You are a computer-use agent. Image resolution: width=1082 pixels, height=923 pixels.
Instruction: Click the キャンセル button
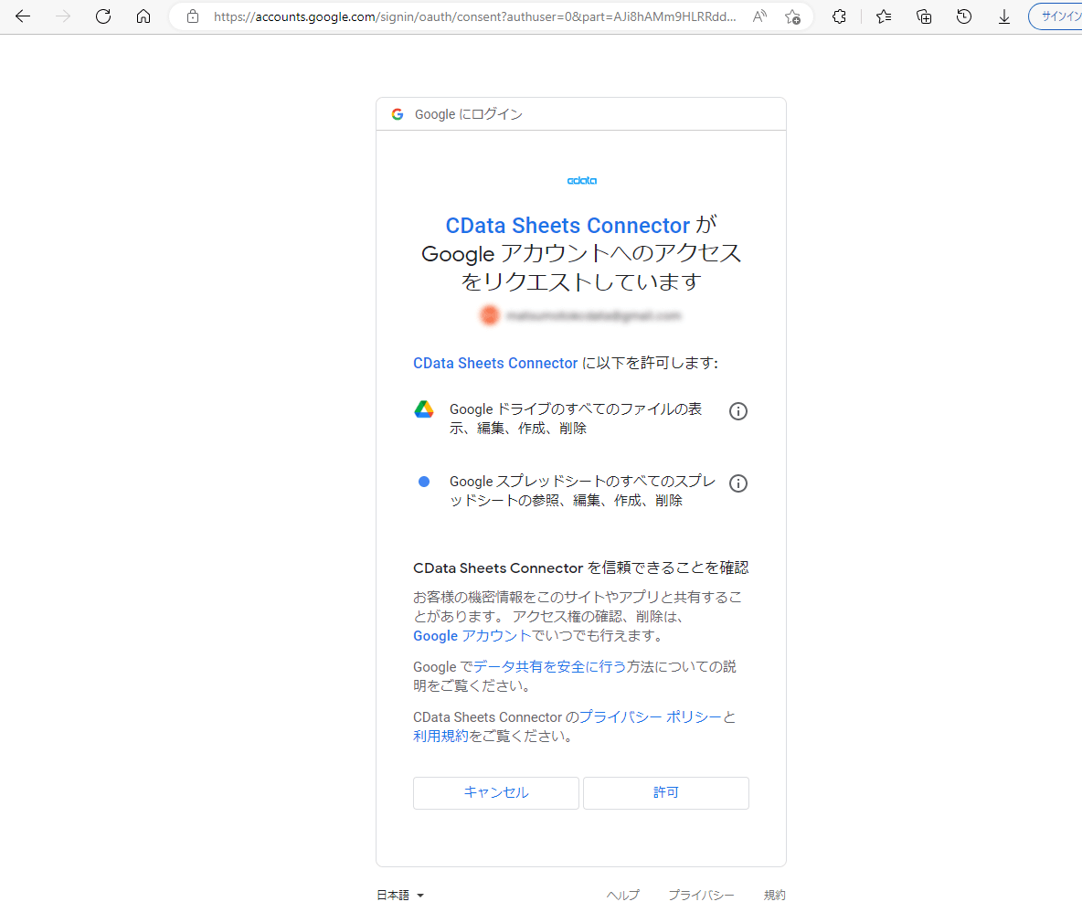[x=495, y=792]
